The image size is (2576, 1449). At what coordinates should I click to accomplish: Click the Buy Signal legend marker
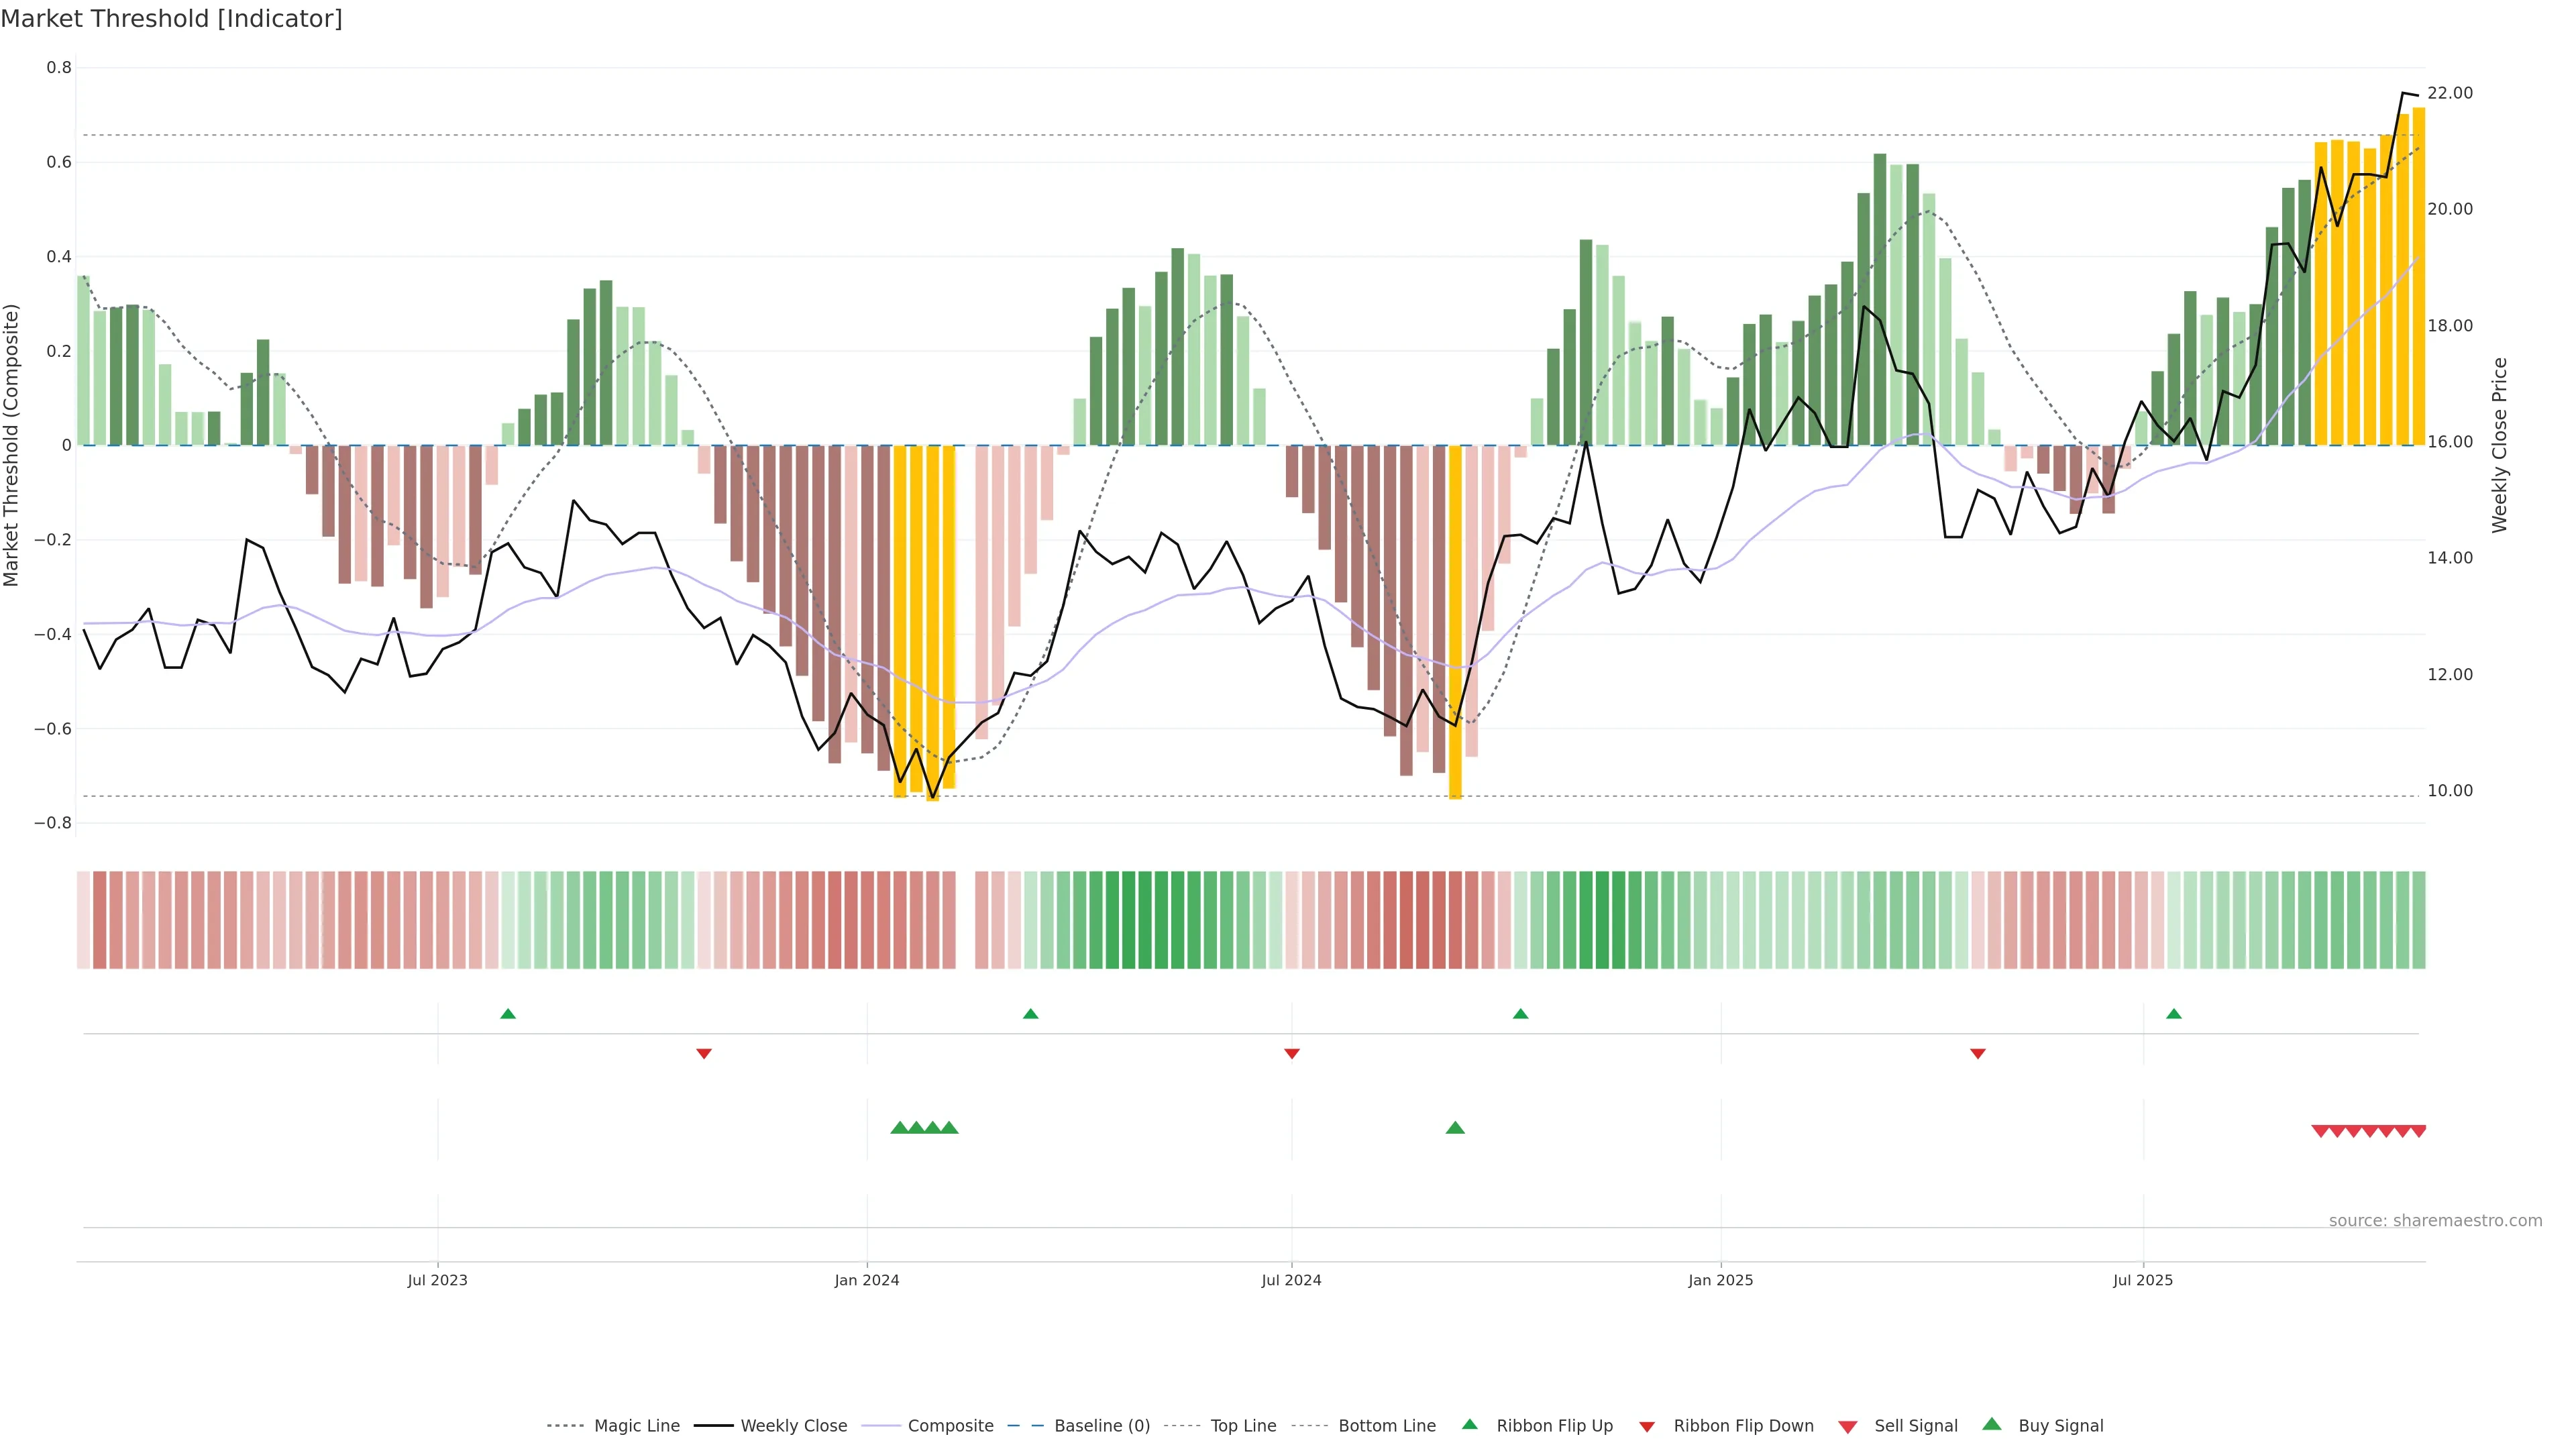pyautogui.click(x=1991, y=1424)
